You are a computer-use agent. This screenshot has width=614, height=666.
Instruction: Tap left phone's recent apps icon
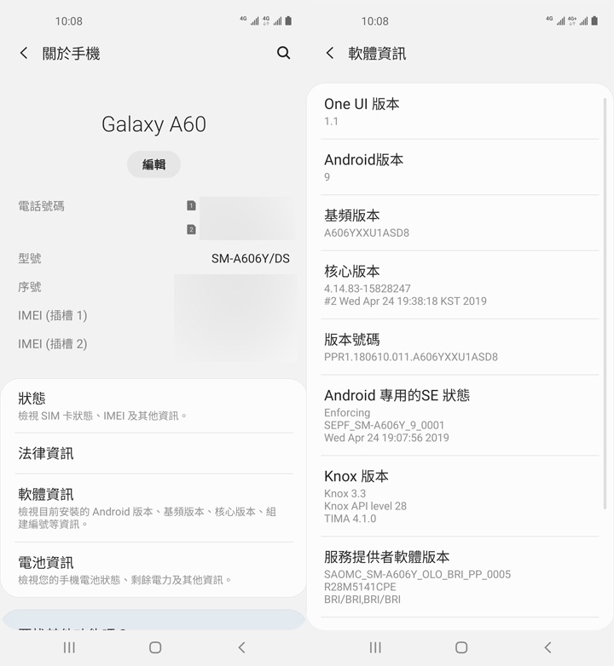pos(69,647)
